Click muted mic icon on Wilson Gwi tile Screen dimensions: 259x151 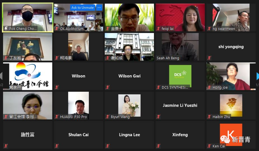pyautogui.click(x=108, y=87)
